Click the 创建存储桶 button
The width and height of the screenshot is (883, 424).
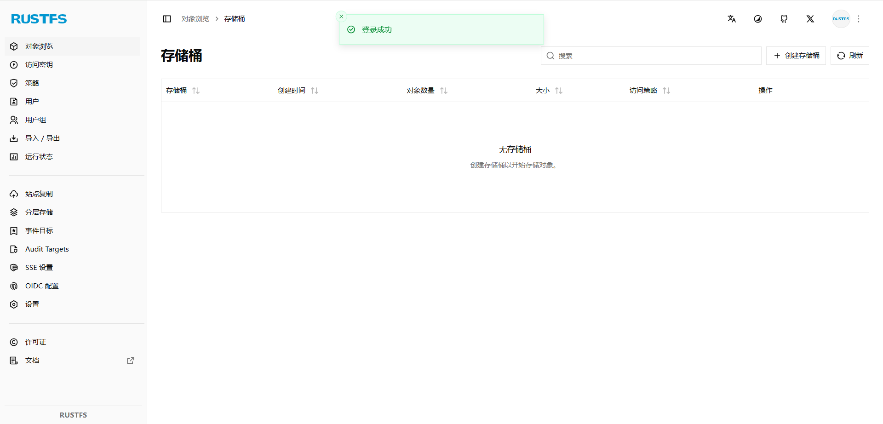pyautogui.click(x=796, y=56)
